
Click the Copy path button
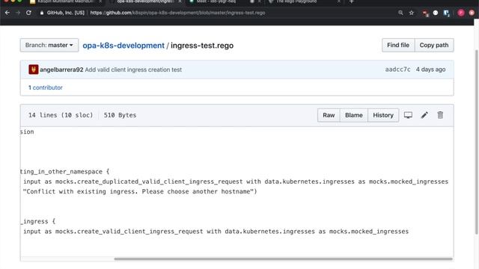coord(434,45)
